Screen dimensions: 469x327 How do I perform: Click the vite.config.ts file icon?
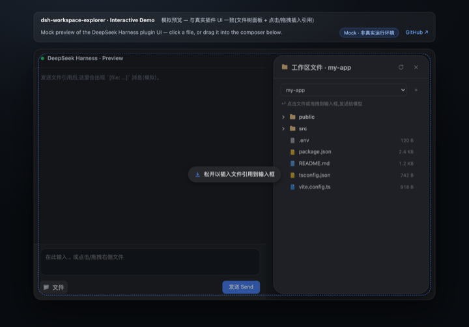coord(292,187)
